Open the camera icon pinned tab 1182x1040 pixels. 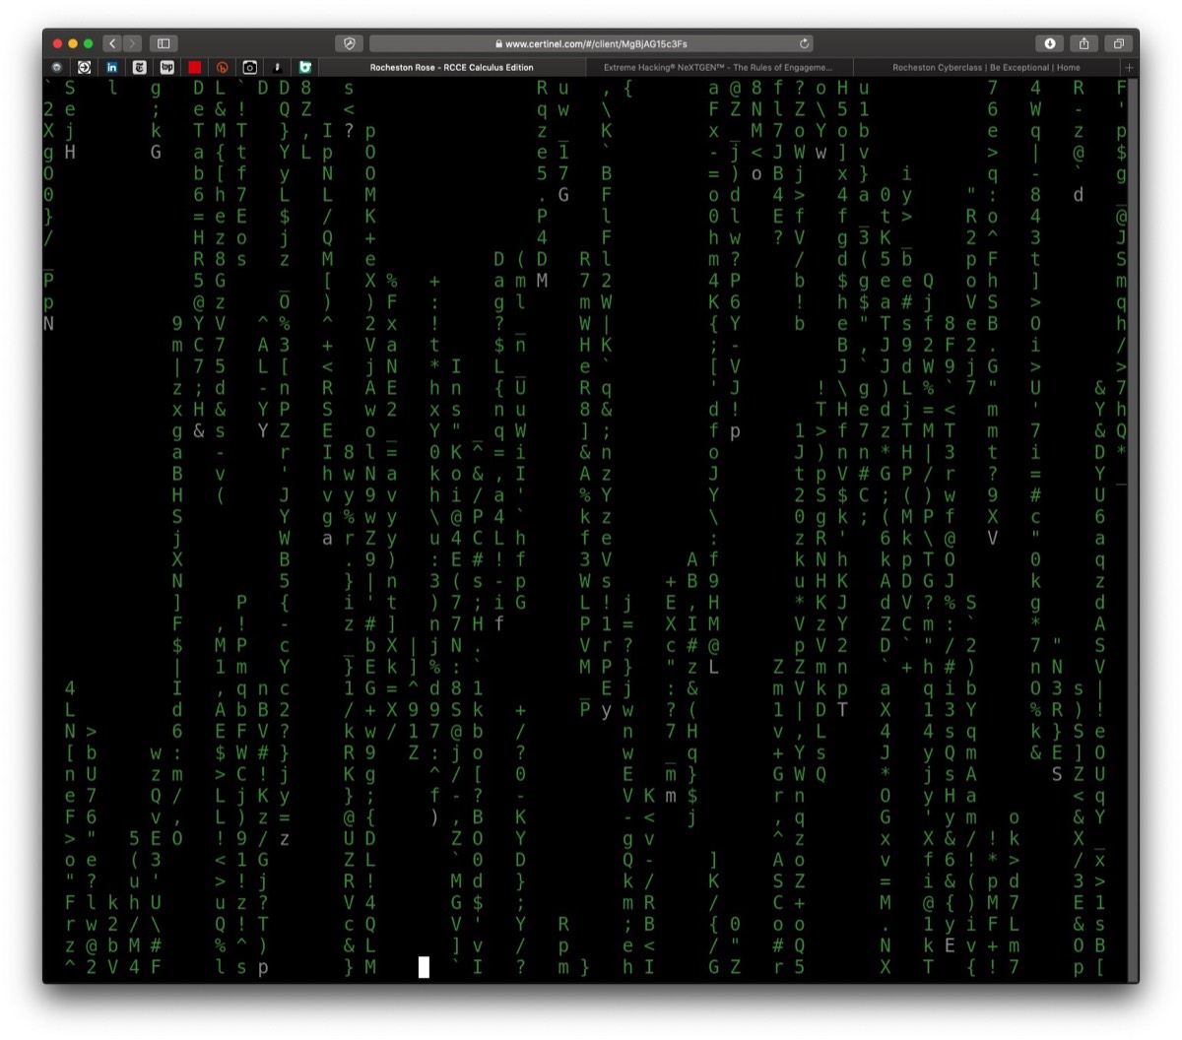point(250,67)
